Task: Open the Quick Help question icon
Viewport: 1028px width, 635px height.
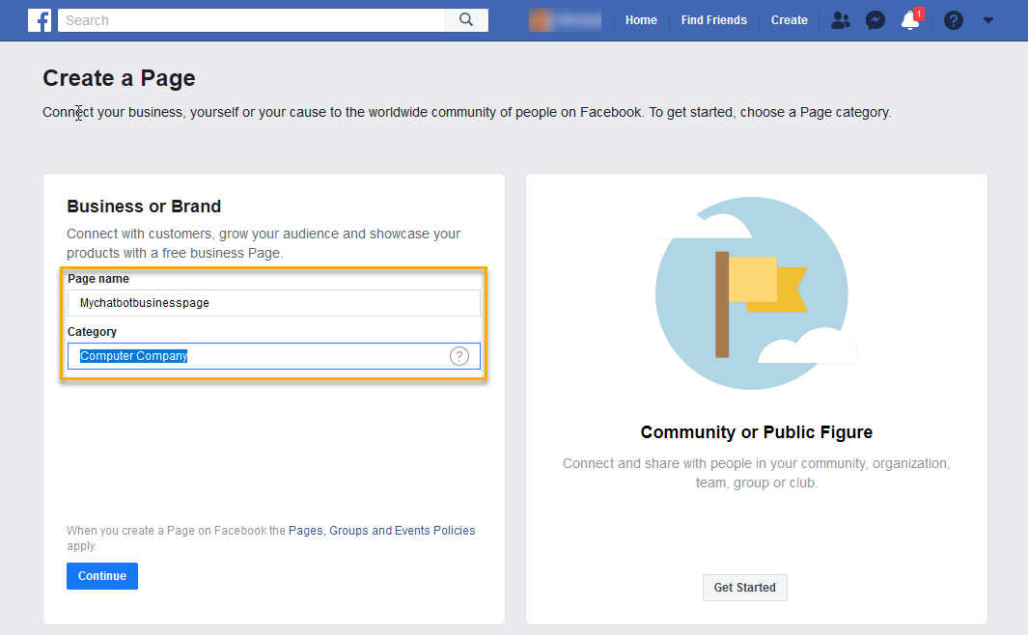Action: pos(954,20)
